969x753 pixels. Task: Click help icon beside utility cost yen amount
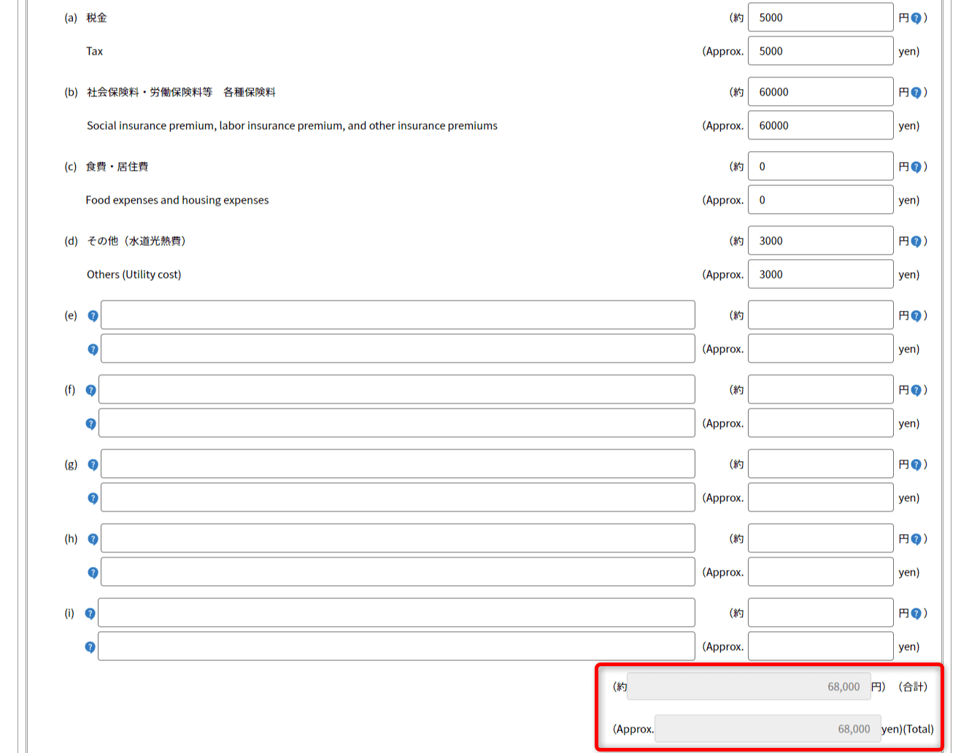click(x=916, y=242)
